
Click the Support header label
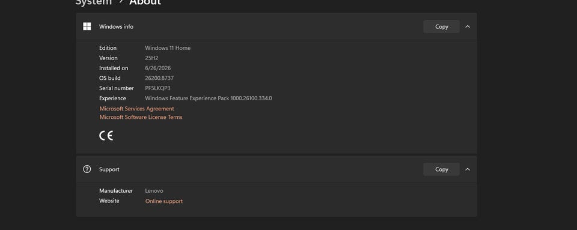pos(109,169)
